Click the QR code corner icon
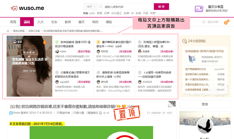The width and height of the screenshot is (234, 139). point(172,104)
